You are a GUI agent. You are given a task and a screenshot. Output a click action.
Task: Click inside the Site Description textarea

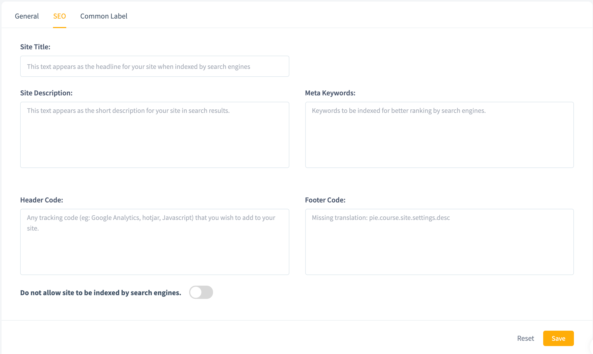154,138
